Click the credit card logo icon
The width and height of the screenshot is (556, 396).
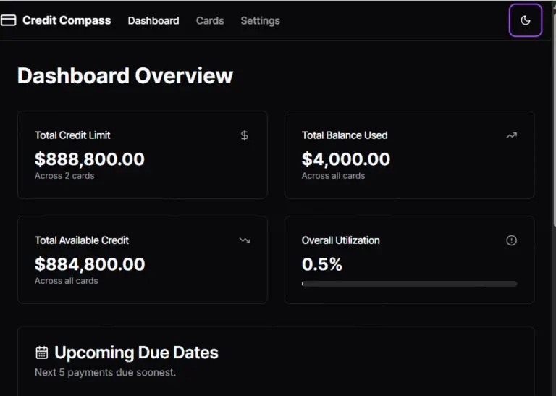coord(8,20)
